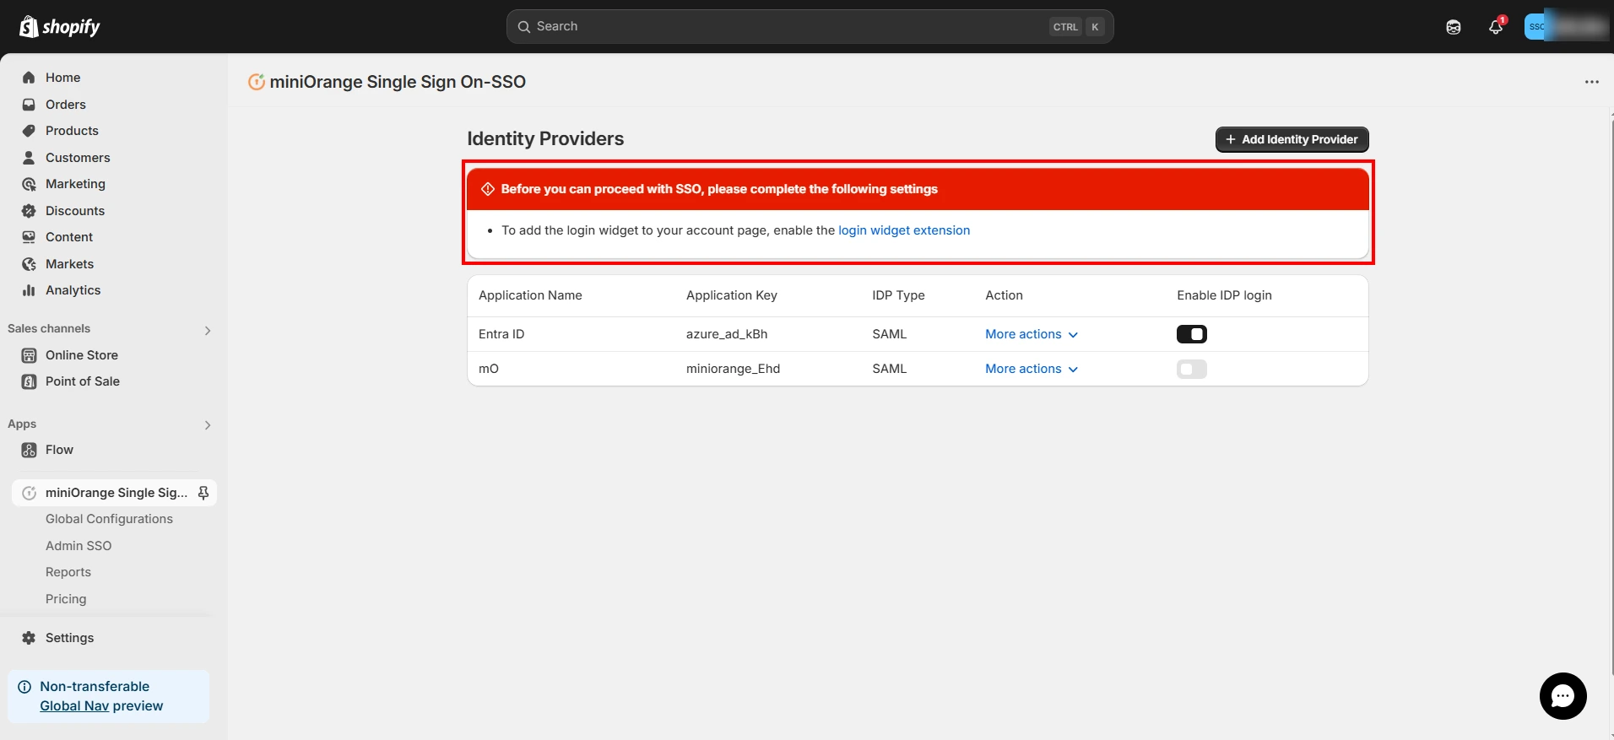Screen dimensions: 1614x740
Task: Click the Identity Providers heading
Action: point(545,138)
